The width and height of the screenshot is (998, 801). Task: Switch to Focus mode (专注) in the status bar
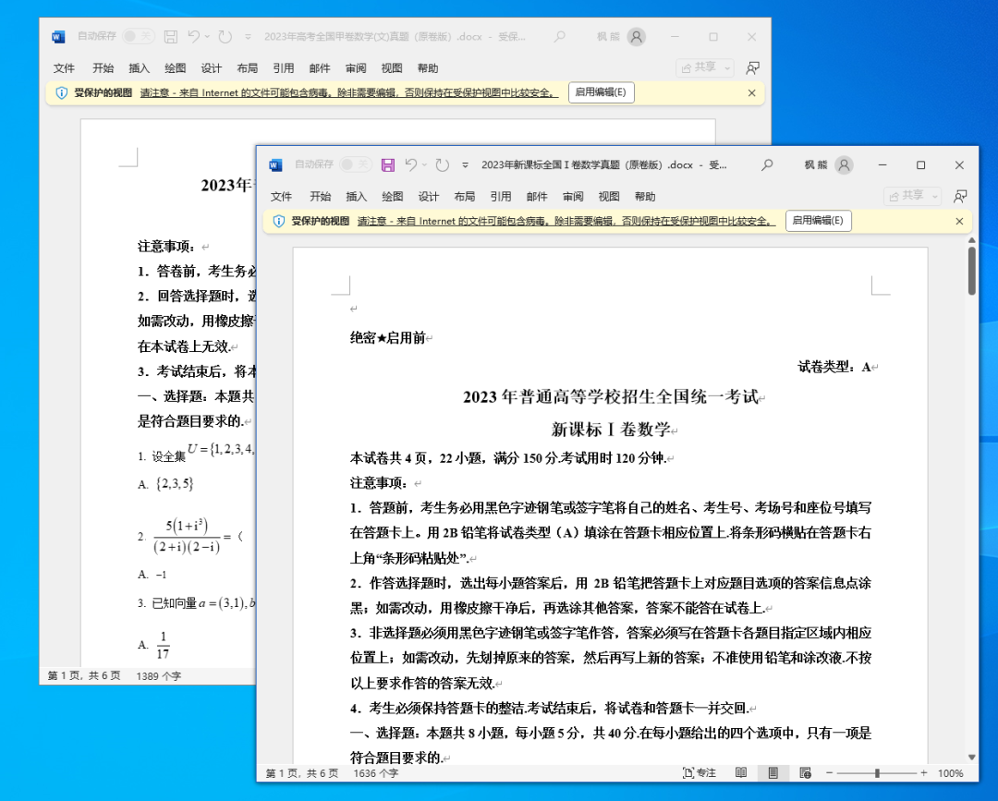700,773
